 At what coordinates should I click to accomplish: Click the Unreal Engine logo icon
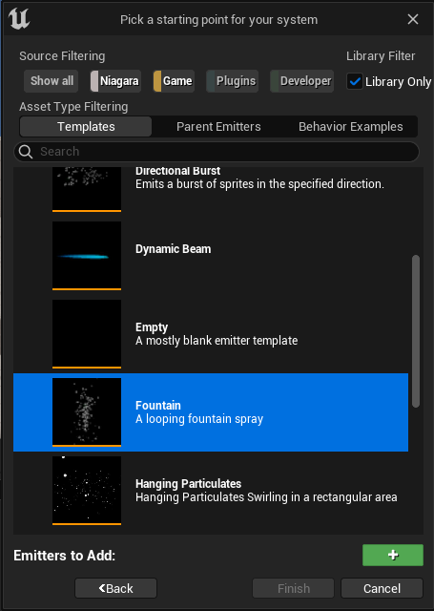[x=19, y=19]
